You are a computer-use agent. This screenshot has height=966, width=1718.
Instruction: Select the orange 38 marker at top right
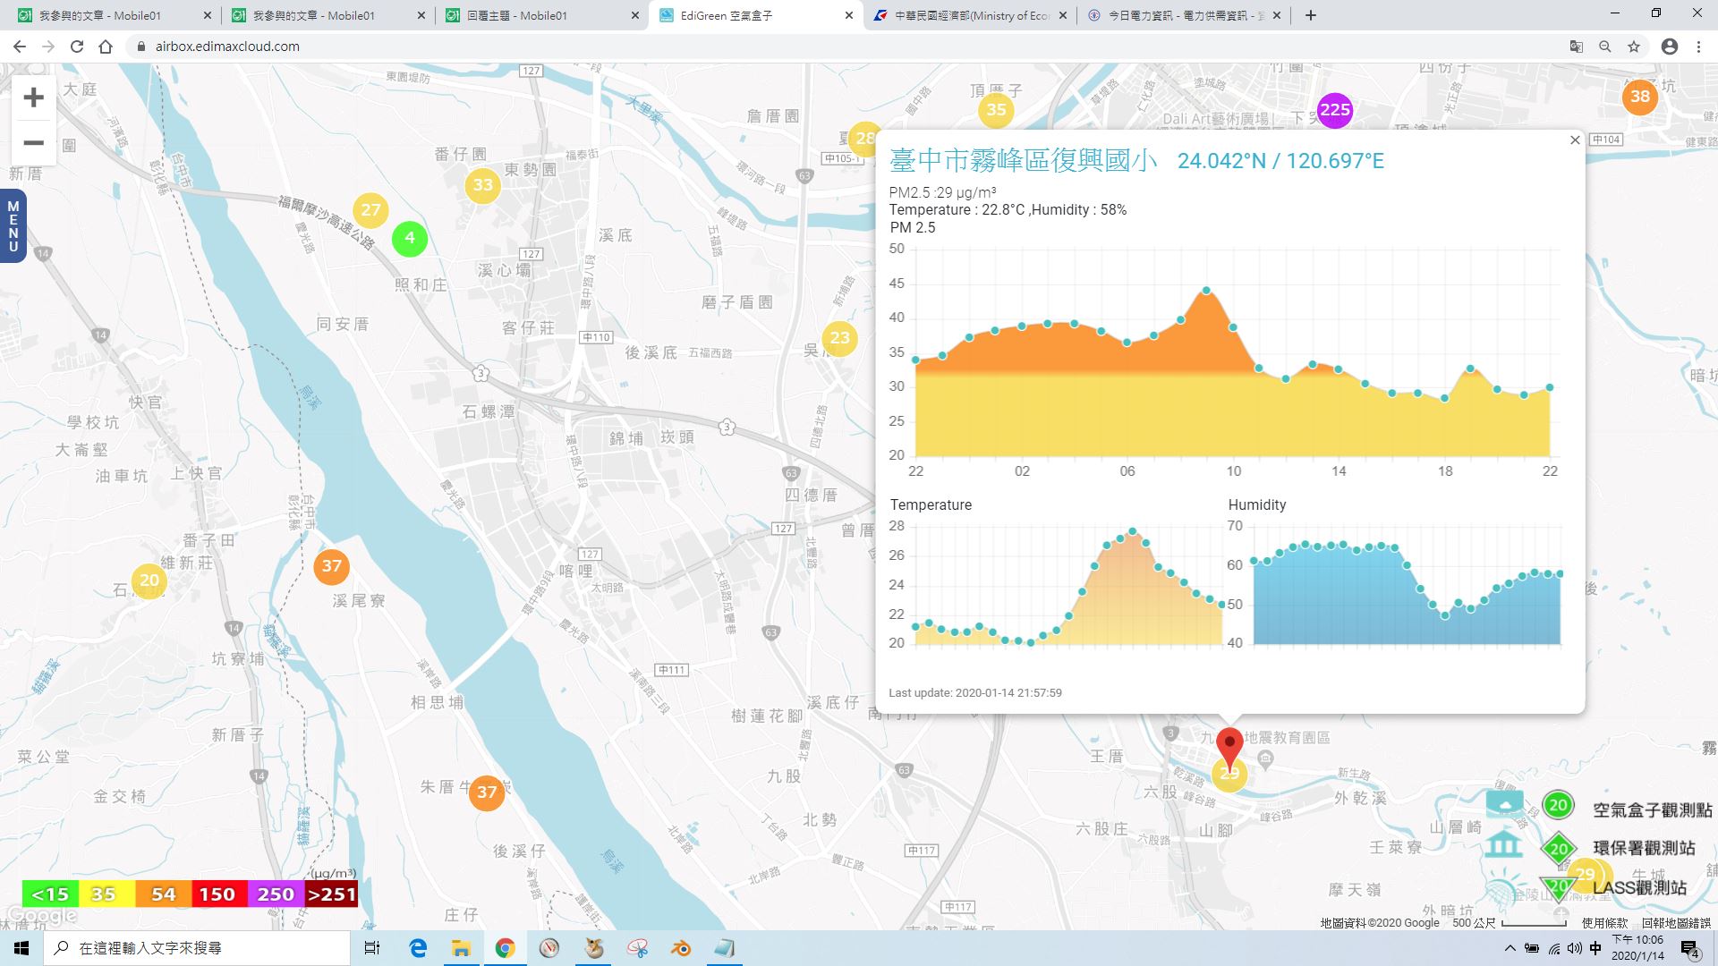[1639, 97]
